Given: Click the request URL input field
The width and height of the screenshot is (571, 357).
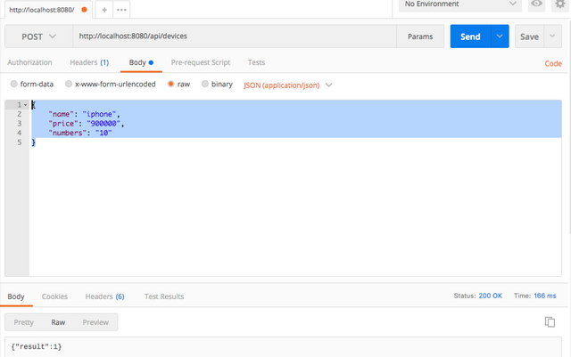Looking at the screenshot, I should pyautogui.click(x=235, y=37).
